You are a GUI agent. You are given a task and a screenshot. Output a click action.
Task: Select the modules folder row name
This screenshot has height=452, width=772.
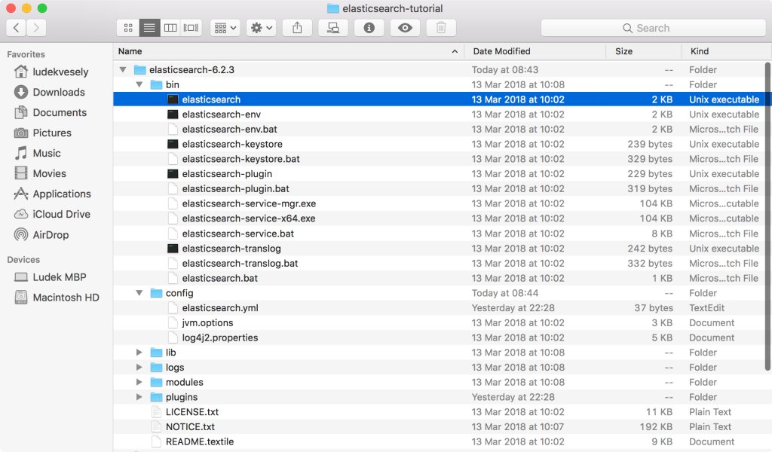click(184, 382)
